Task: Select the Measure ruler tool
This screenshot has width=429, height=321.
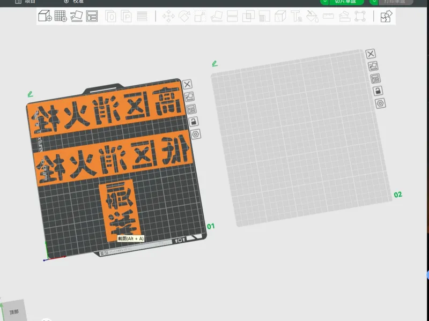Action: pyautogui.click(x=328, y=17)
